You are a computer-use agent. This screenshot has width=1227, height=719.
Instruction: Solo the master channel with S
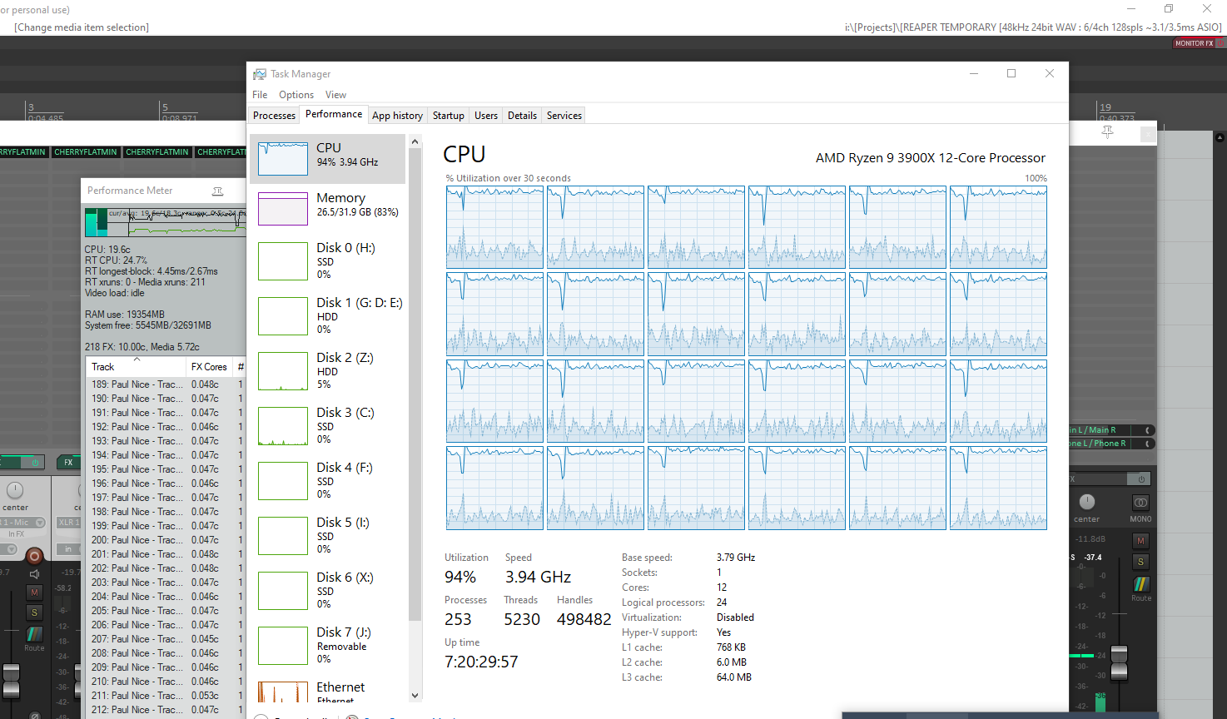pos(1141,562)
